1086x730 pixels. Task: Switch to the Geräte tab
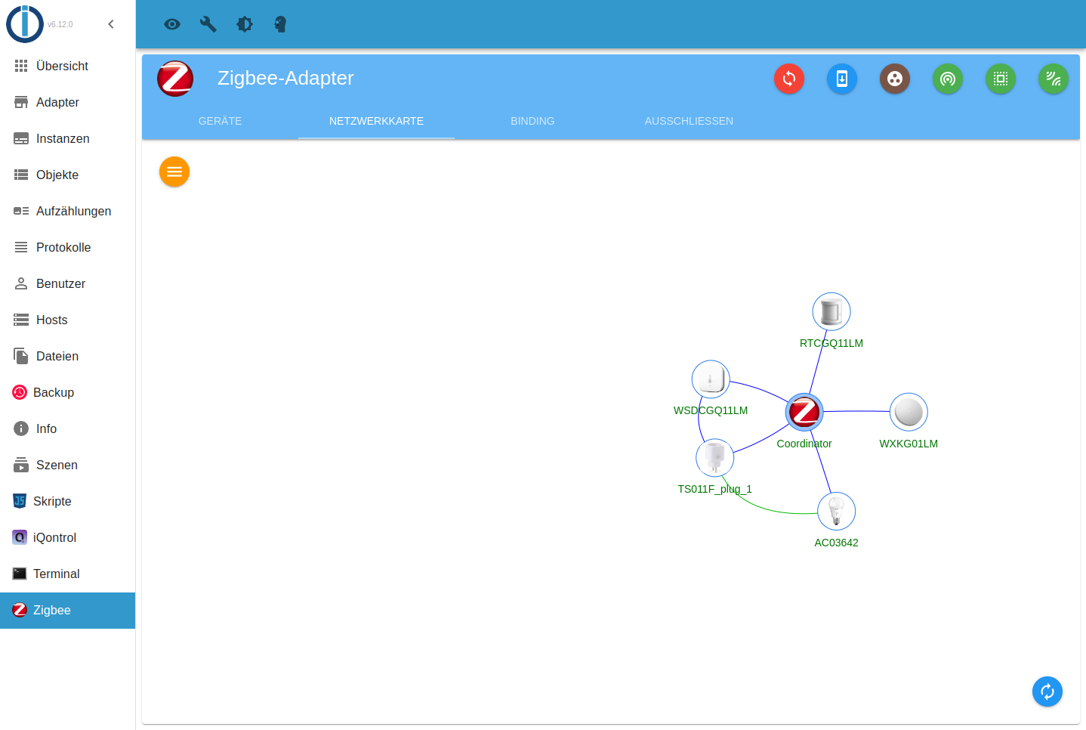pos(220,121)
